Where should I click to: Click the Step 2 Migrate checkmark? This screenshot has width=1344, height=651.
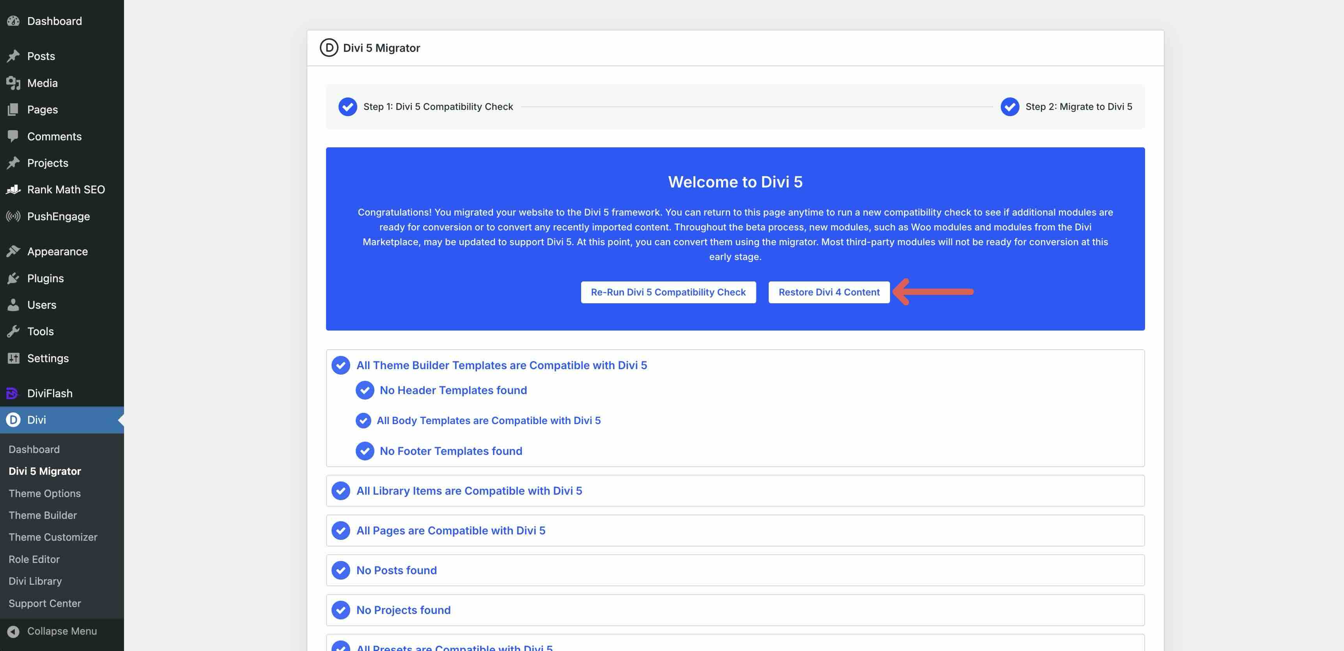click(x=1010, y=107)
